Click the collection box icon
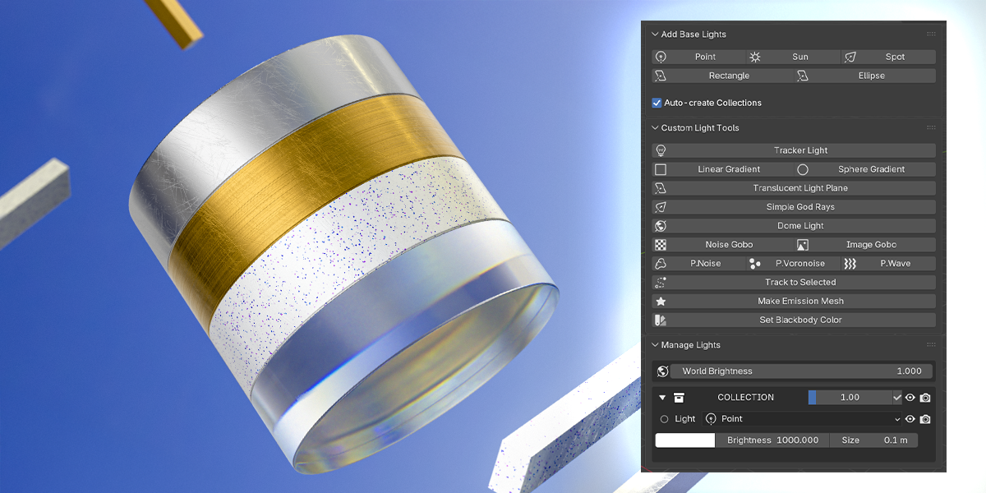Screen dimensions: 986x493 [679, 398]
